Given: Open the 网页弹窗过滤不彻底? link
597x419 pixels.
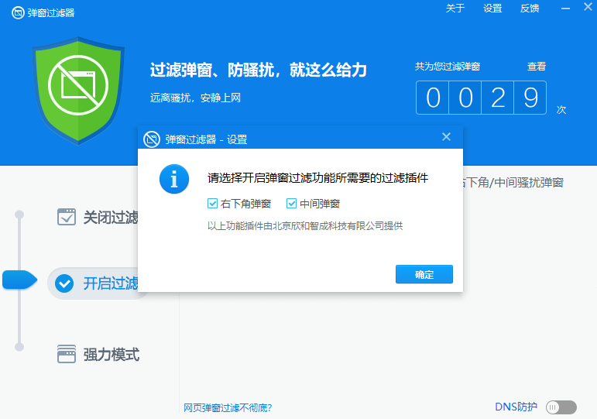Looking at the screenshot, I should pos(228,408).
